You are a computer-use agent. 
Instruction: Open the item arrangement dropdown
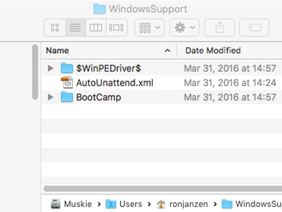[150, 28]
